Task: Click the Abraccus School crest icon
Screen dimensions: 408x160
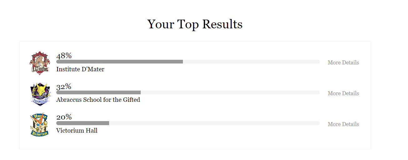Action: click(x=39, y=94)
